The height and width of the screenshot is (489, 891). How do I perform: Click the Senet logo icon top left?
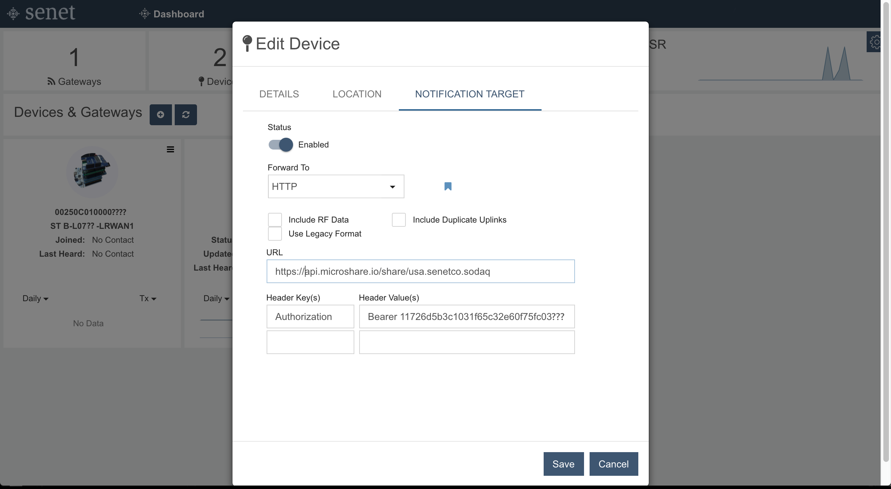coord(13,13)
